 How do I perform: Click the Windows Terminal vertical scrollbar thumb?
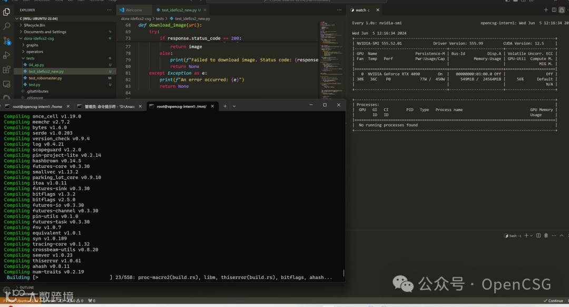coord(344,272)
